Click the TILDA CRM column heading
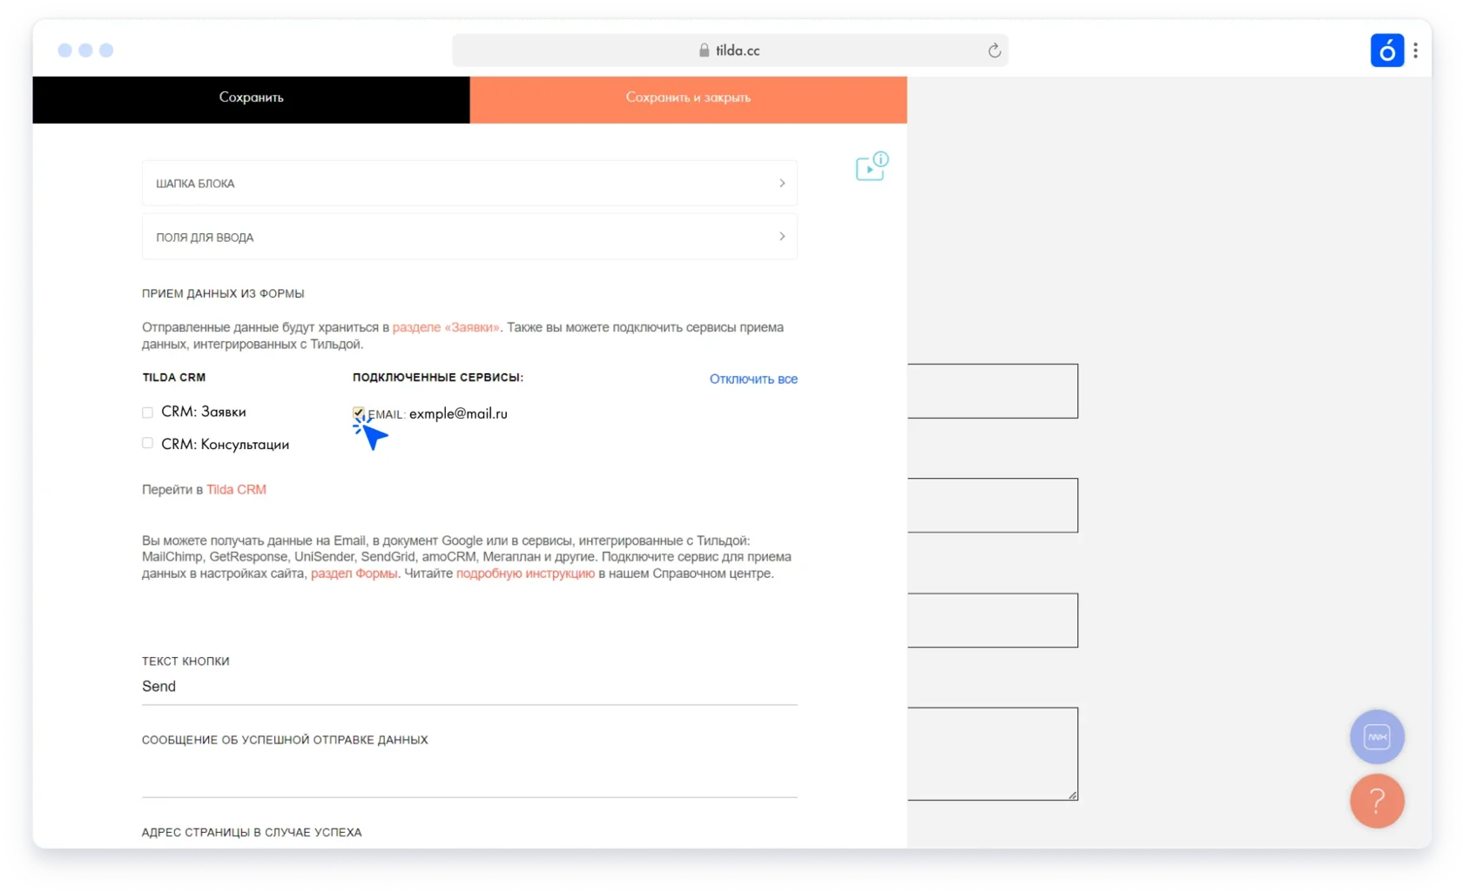Image resolution: width=1463 pixels, height=893 pixels. pos(174,378)
